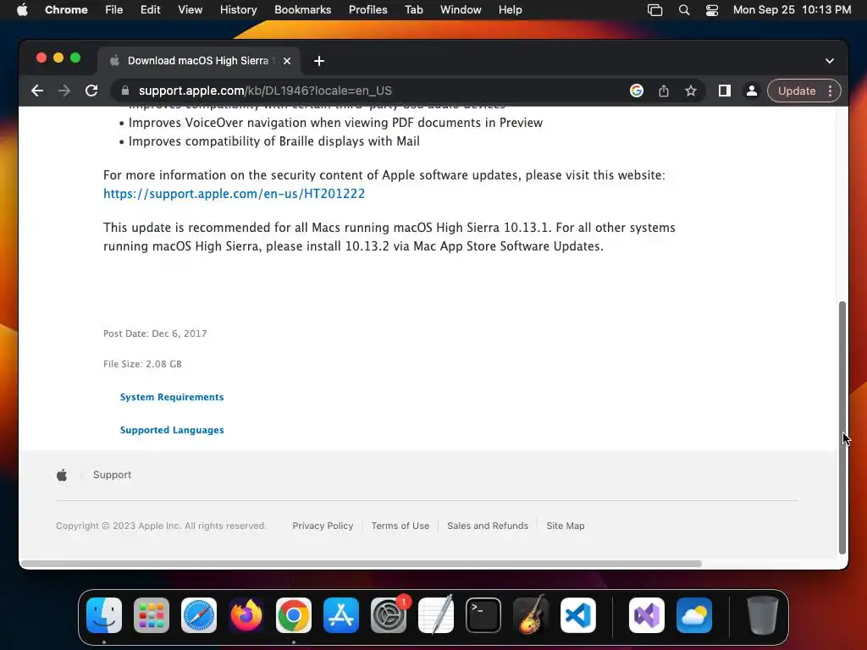Open Sales and Refunds link

tap(488, 526)
